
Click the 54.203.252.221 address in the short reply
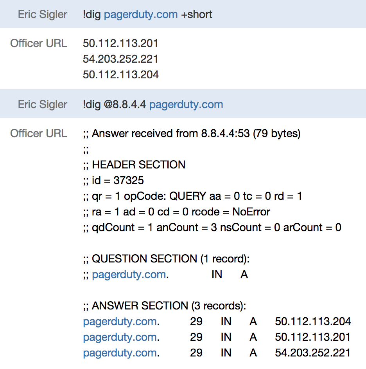tap(120, 59)
